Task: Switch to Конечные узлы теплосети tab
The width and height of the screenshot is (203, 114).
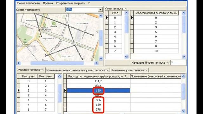Action: 129,70
